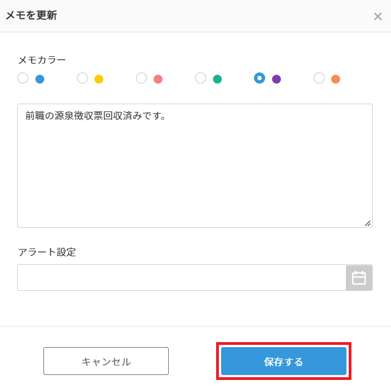Focus the アラート設定 date input field

coord(182,277)
